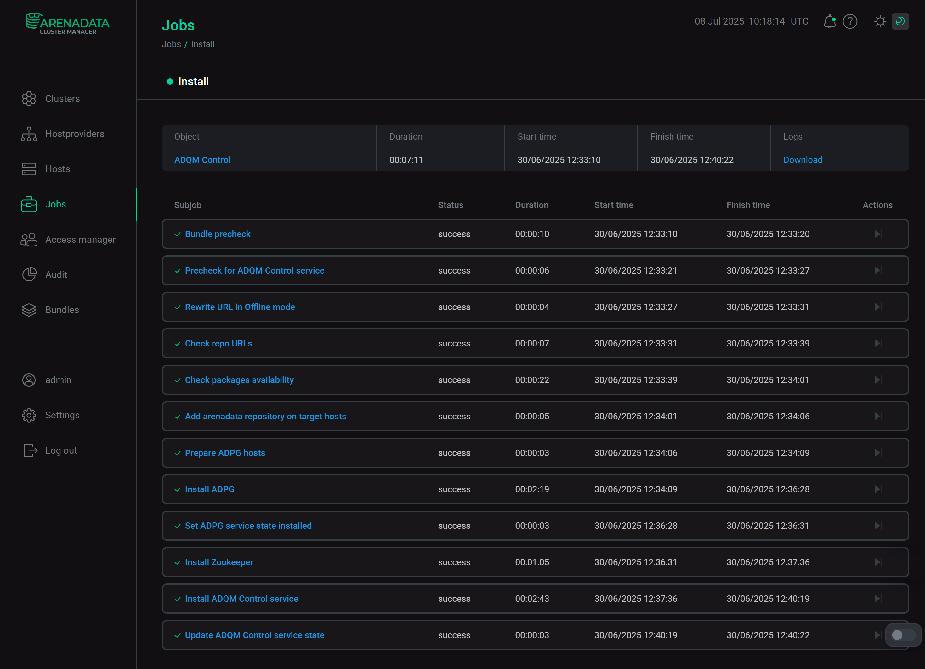Go to Jobs via breadcrumb
The image size is (925, 669).
coord(171,44)
